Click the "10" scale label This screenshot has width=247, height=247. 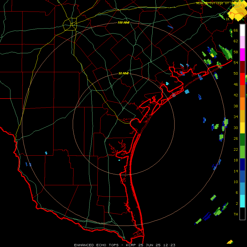[x=236, y=182]
